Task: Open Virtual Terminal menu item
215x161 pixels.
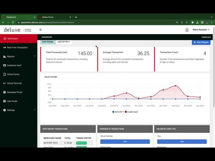Action: pos(19,83)
